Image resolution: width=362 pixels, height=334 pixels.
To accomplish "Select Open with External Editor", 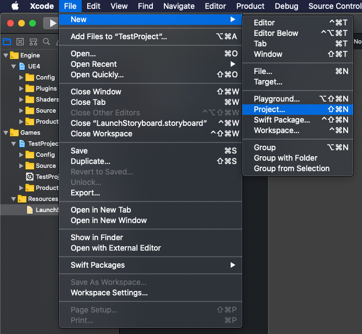I will (151, 248).
